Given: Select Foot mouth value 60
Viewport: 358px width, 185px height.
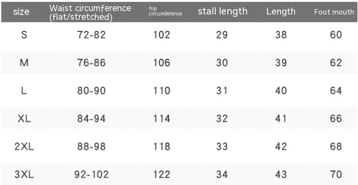Looking at the screenshot, I should 336,35.
